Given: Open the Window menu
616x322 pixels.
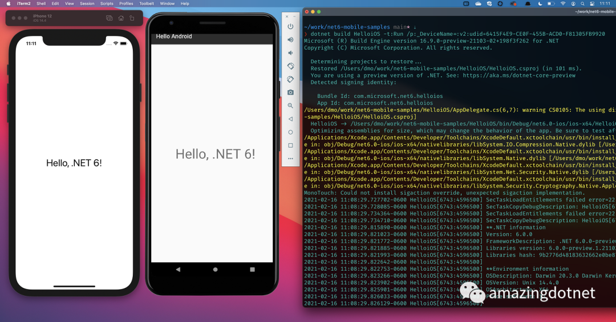Looking at the screenshot, I should coord(167,3).
